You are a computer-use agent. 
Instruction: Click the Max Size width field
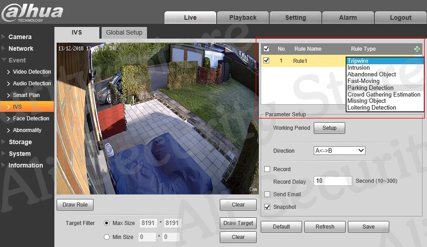148,223
